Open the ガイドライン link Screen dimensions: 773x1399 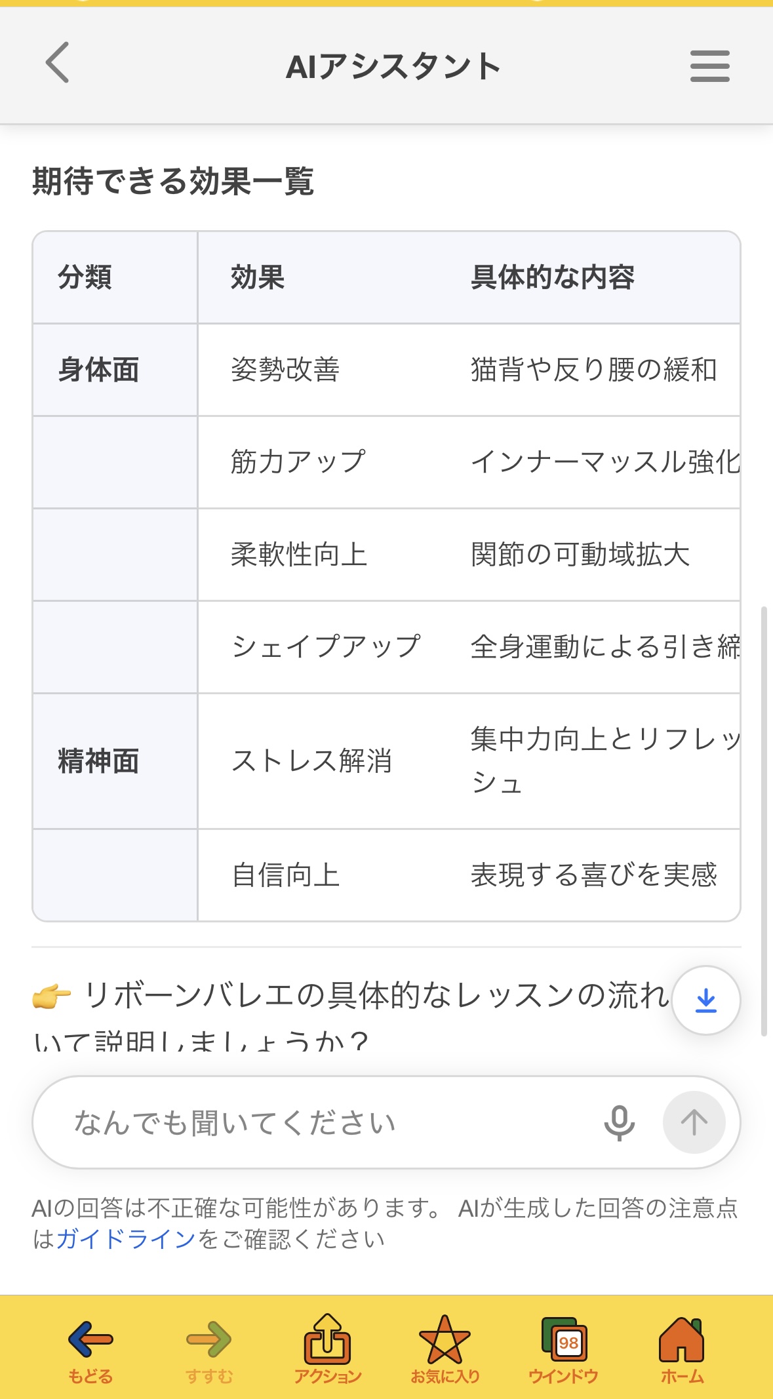pyautogui.click(x=126, y=1239)
